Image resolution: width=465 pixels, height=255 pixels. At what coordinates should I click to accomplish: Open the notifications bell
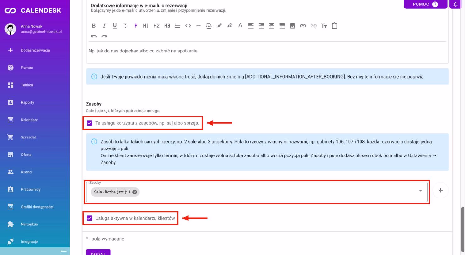click(x=456, y=4)
